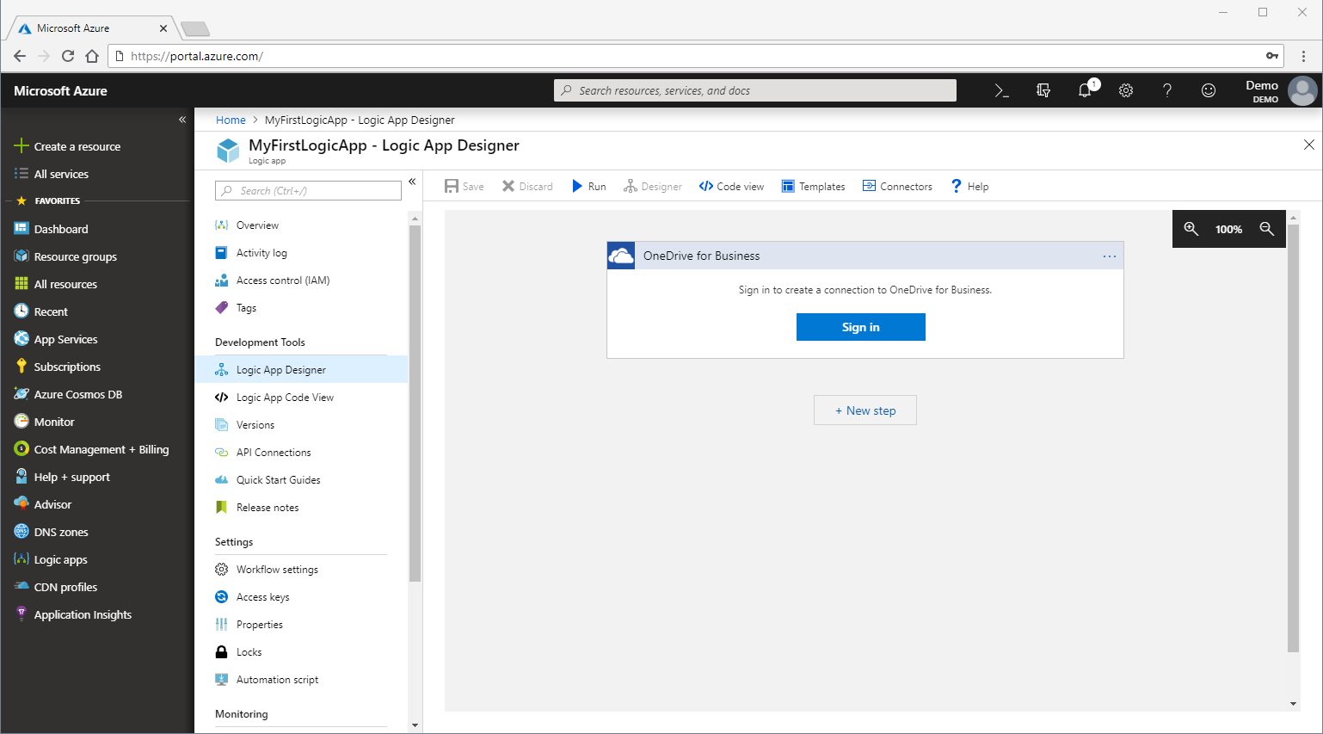The width and height of the screenshot is (1323, 734).
Task: Collapse the resource menu pane
Action: click(412, 182)
